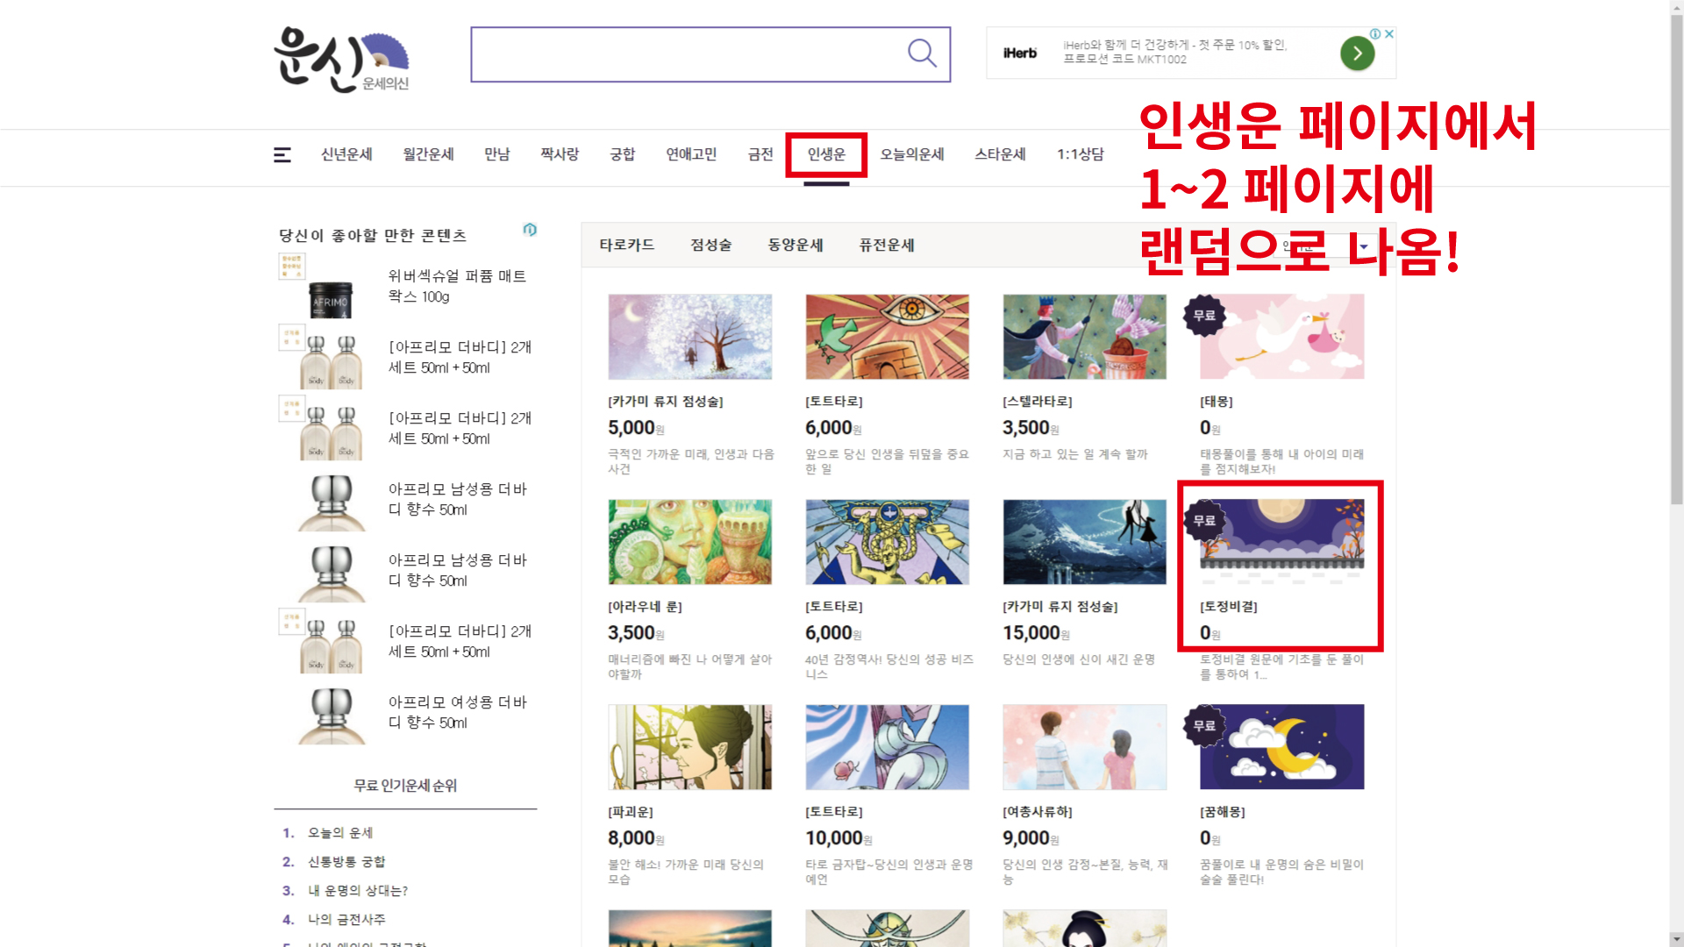The height and width of the screenshot is (947, 1684).
Task: Open the sort order dropdown
Action: 1324,246
